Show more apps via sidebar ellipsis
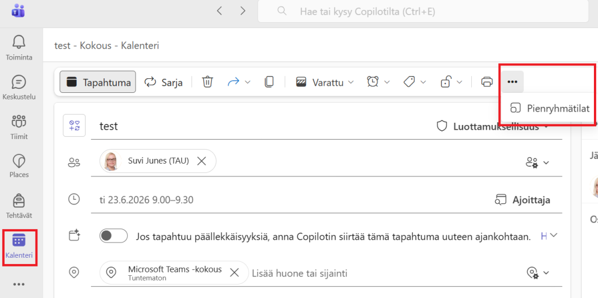 point(19,284)
